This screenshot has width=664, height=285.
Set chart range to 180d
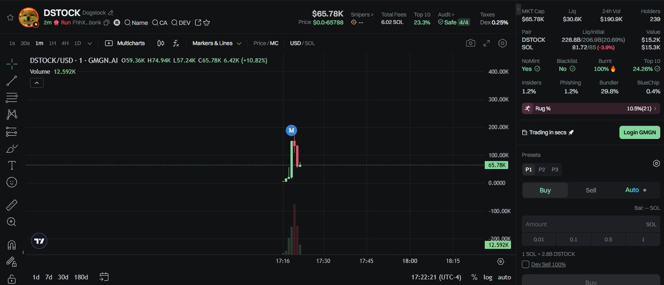point(81,277)
